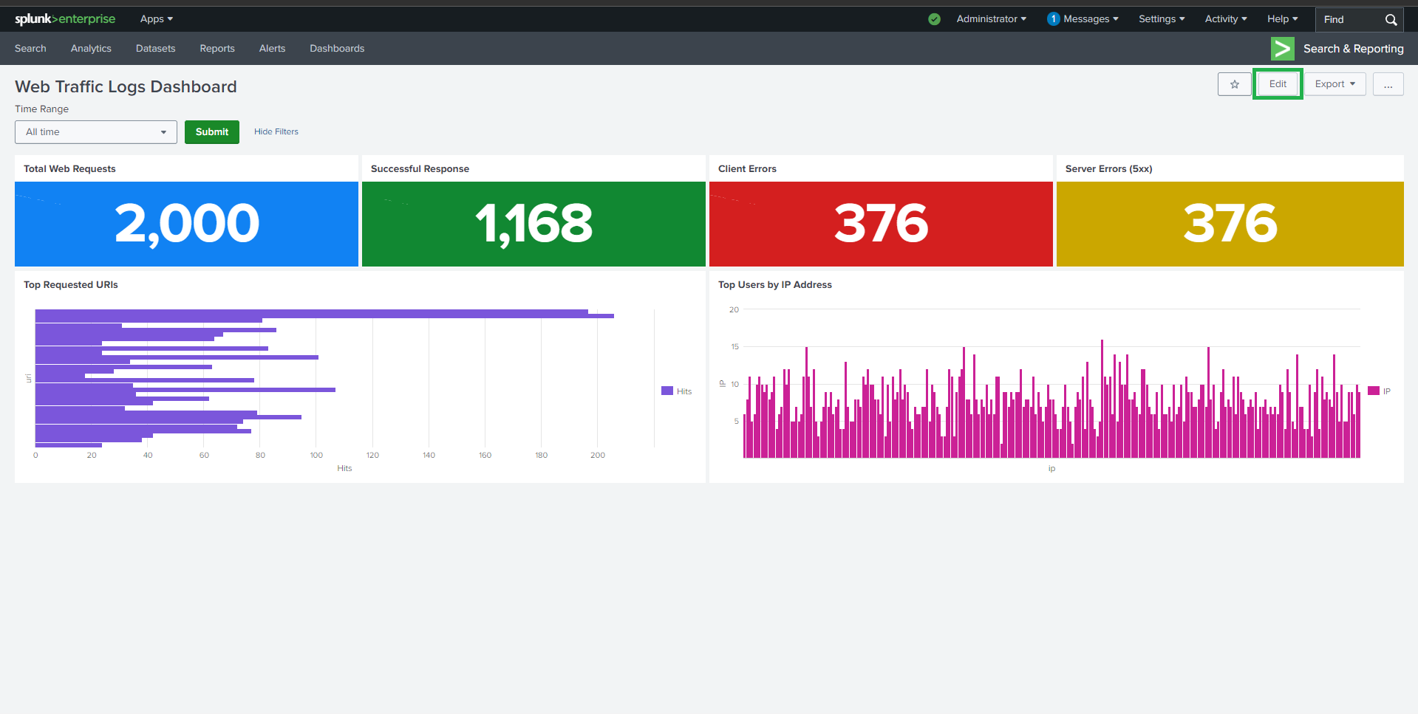Toggle the IP series in chart legend
This screenshot has width=1418, height=714.
point(1379,391)
